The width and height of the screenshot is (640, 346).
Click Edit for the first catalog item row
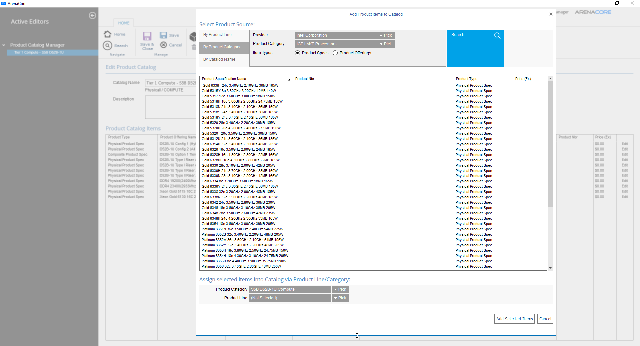click(x=625, y=144)
